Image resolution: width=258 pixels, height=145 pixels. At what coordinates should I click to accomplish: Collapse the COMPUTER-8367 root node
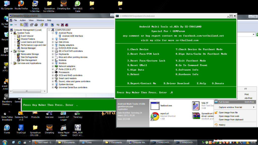[49, 30]
